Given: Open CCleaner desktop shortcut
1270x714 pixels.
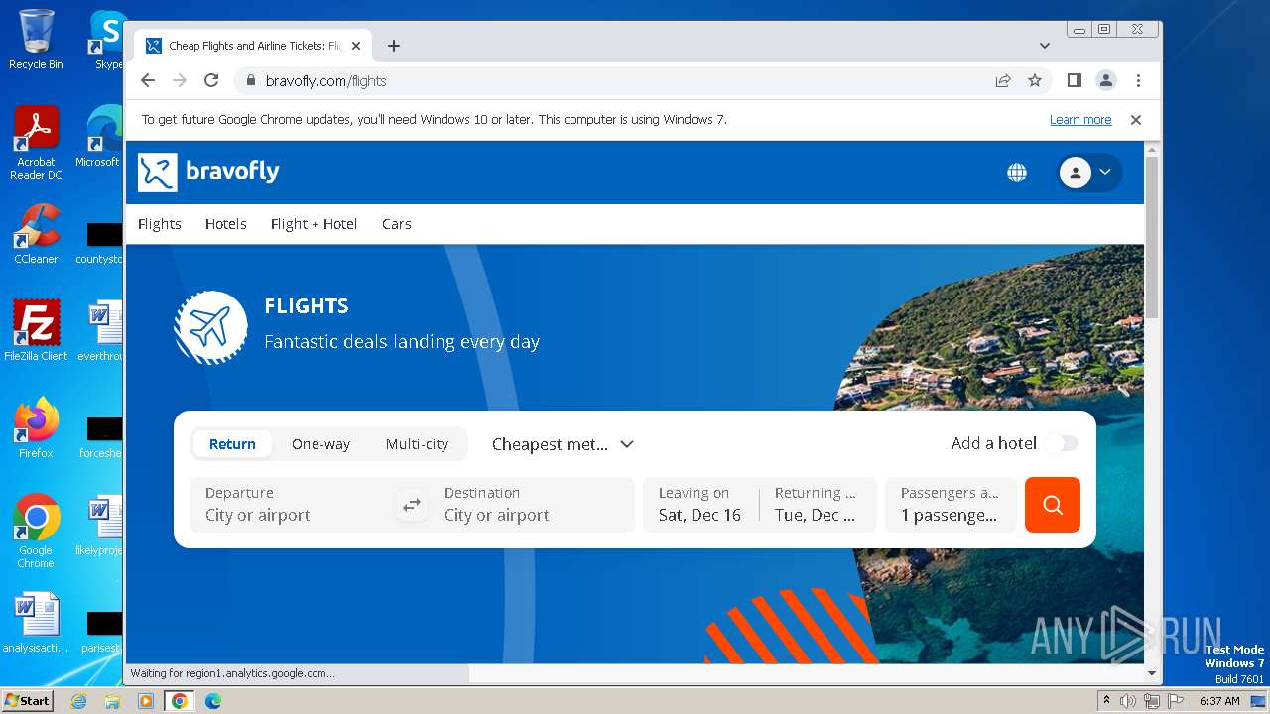Looking at the screenshot, I should (36, 234).
